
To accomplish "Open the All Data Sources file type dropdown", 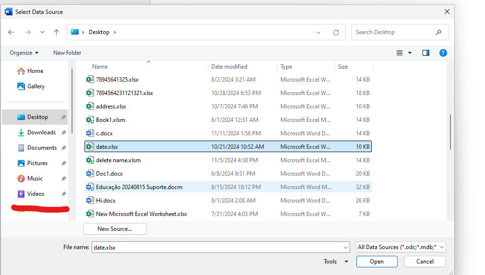I will coord(401,247).
